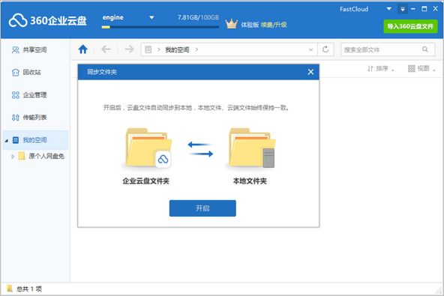Open the FastCloud dropdown arrow

click(389, 9)
